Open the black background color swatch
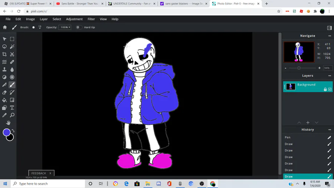334x188 pixels. coord(10,138)
